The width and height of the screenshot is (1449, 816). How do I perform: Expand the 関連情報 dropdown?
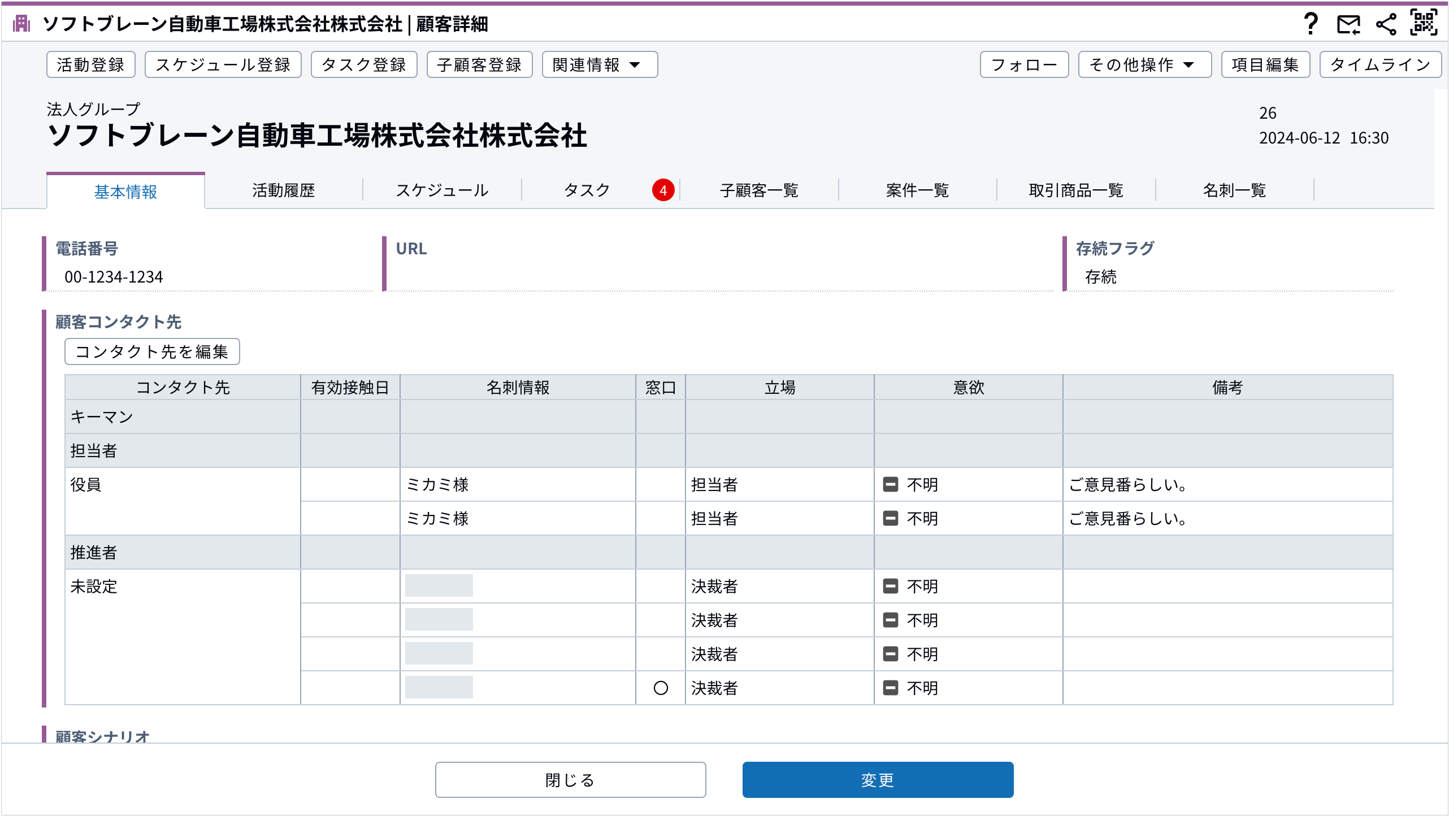pyautogui.click(x=600, y=64)
